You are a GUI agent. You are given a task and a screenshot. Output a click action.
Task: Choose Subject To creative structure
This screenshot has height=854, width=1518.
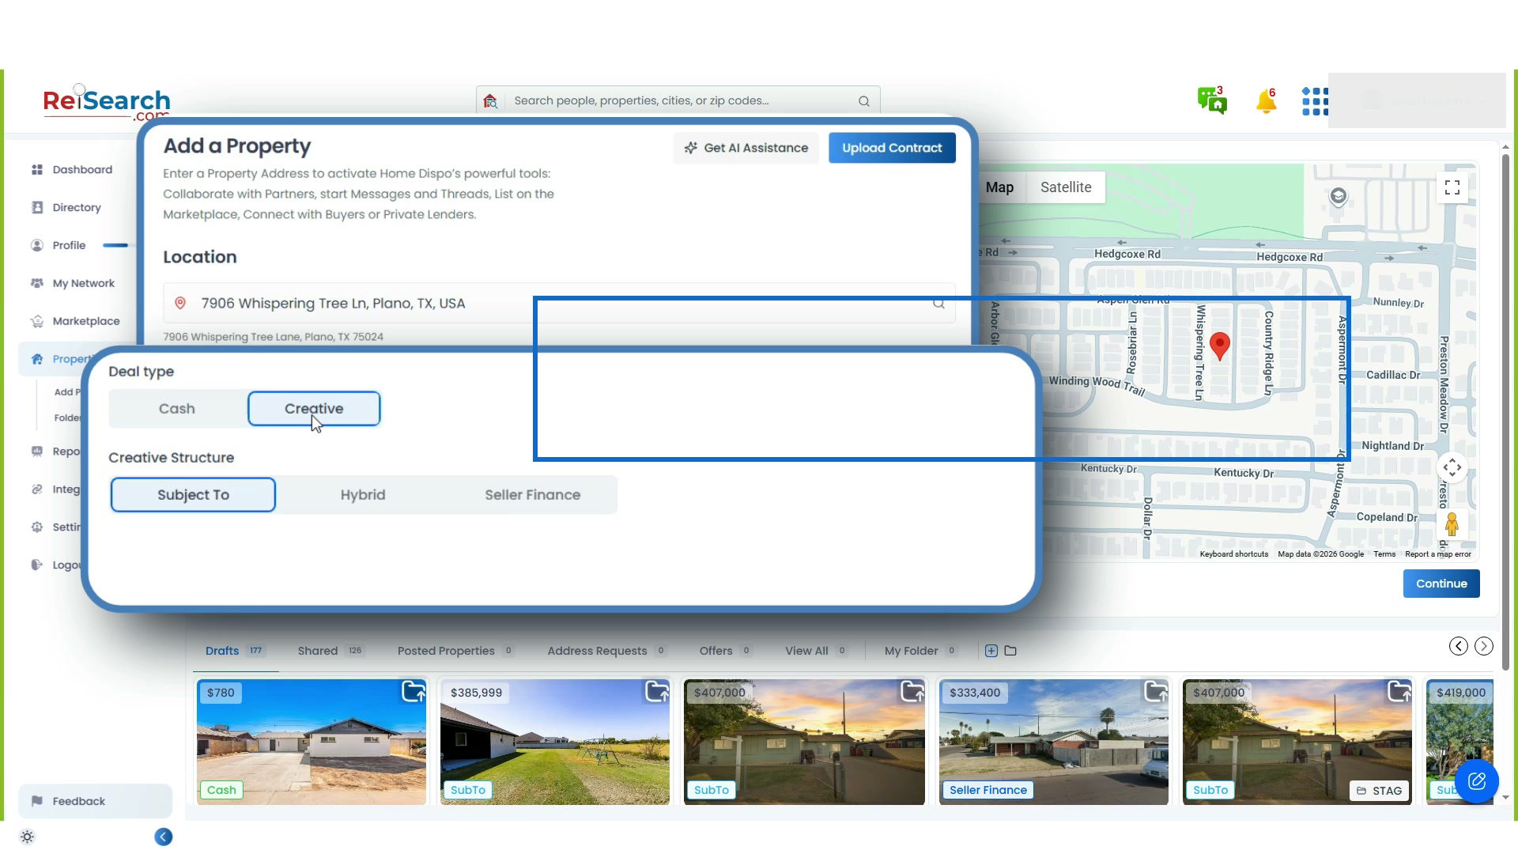coord(193,495)
